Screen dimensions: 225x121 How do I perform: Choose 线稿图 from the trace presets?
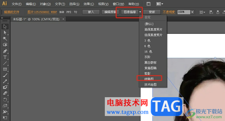[149, 79]
